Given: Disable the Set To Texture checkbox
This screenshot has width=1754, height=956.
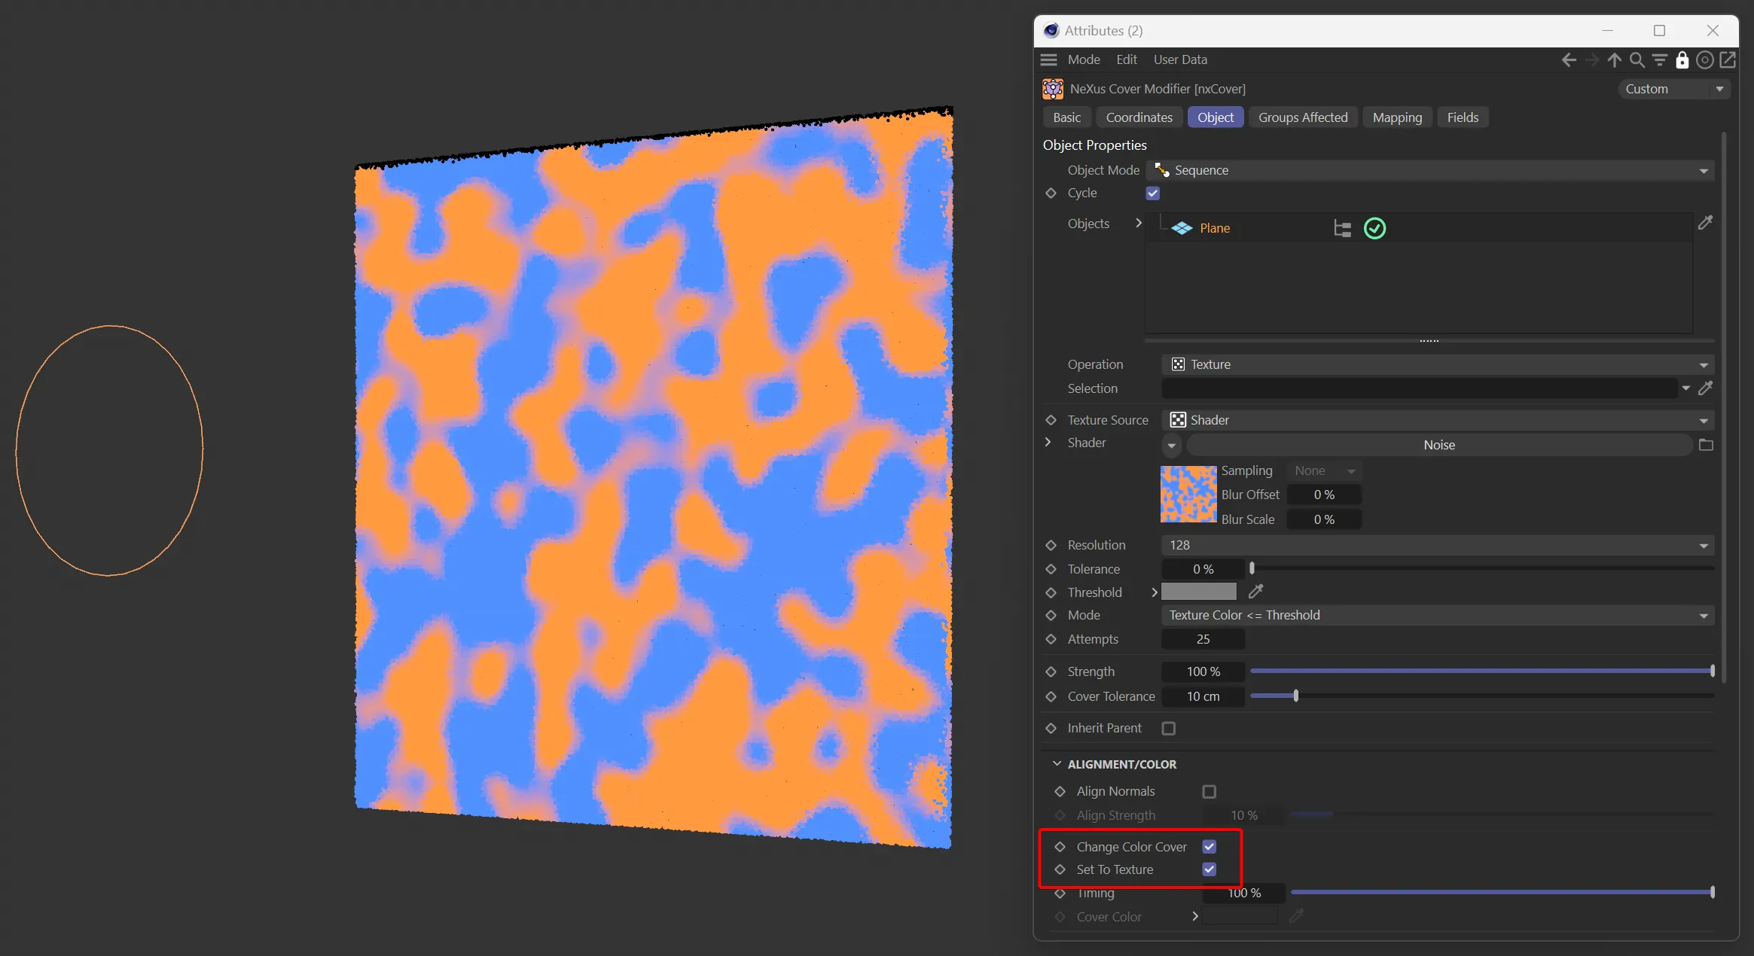Looking at the screenshot, I should tap(1209, 869).
